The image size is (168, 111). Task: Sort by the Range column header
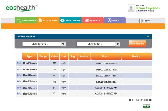(x=43, y=56)
